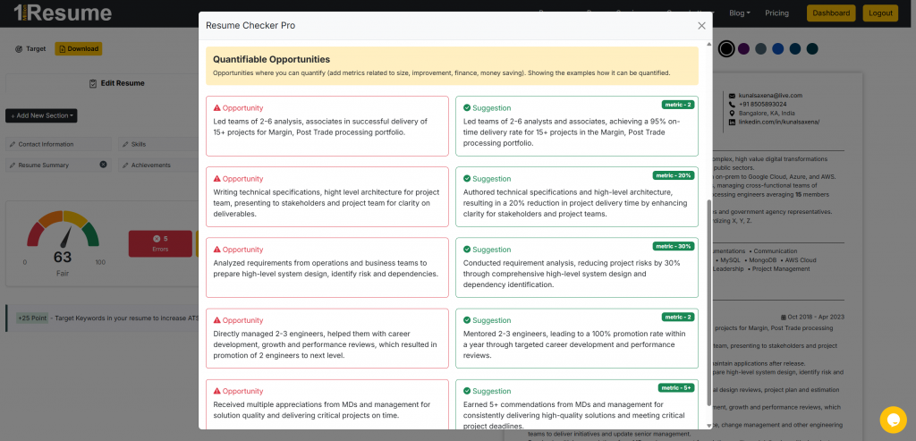This screenshot has width=916, height=441.
Task: Click the dialog scrollbar down arrow
Action: click(x=709, y=425)
